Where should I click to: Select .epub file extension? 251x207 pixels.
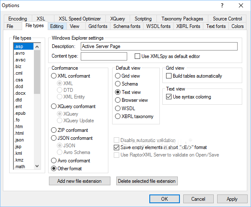click(x=23, y=113)
